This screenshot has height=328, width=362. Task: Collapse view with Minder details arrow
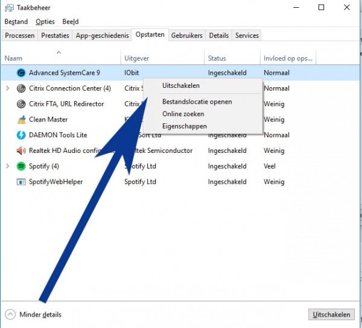click(10, 314)
